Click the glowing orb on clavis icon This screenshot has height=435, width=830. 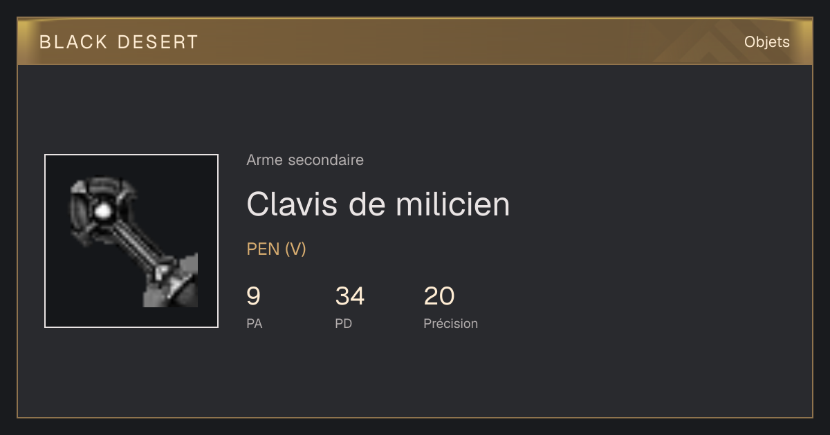103,211
